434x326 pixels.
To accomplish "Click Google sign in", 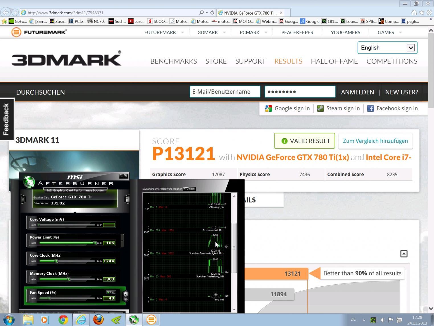I will (x=287, y=108).
